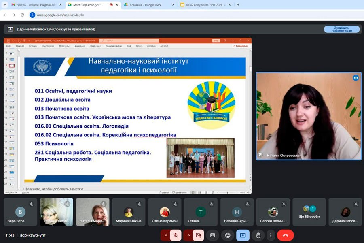Click Зупинити презентацію button
This screenshot has width=364, height=243.
[x=341, y=29]
